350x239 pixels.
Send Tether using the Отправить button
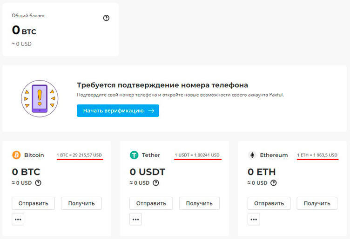[x=151, y=203]
